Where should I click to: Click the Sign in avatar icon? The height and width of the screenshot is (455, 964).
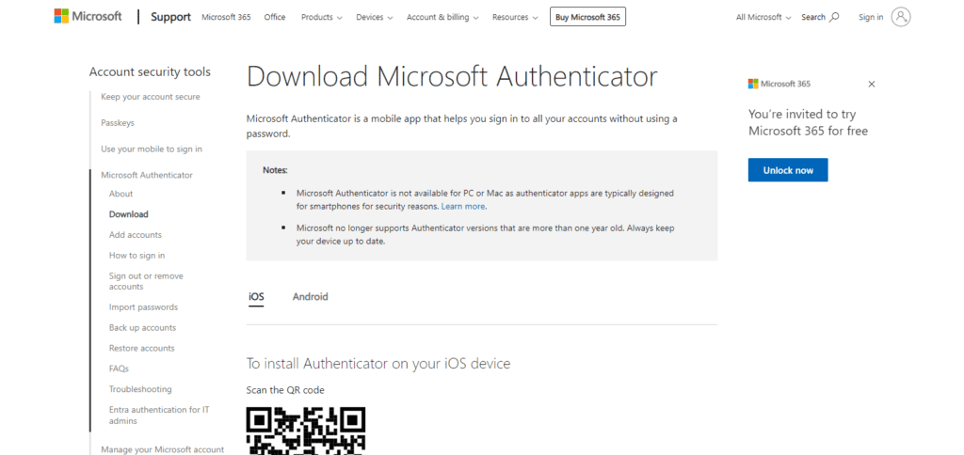(x=901, y=17)
